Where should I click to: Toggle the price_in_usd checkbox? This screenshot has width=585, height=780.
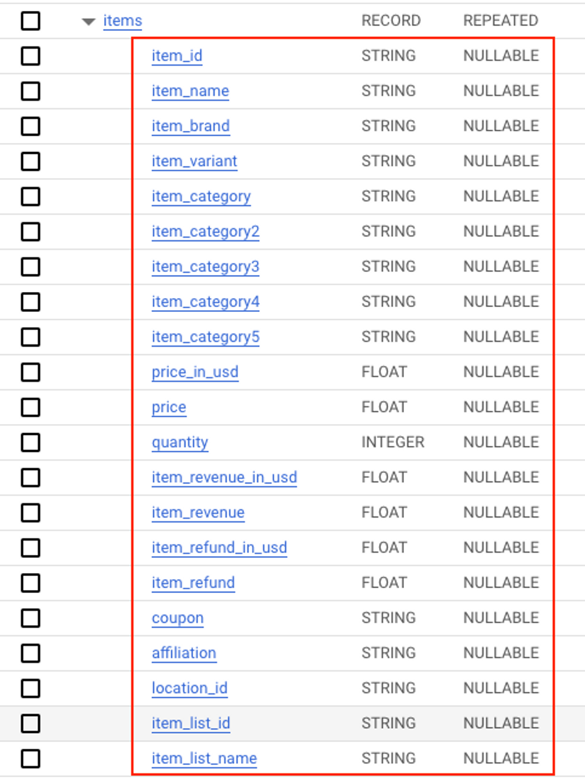(31, 372)
